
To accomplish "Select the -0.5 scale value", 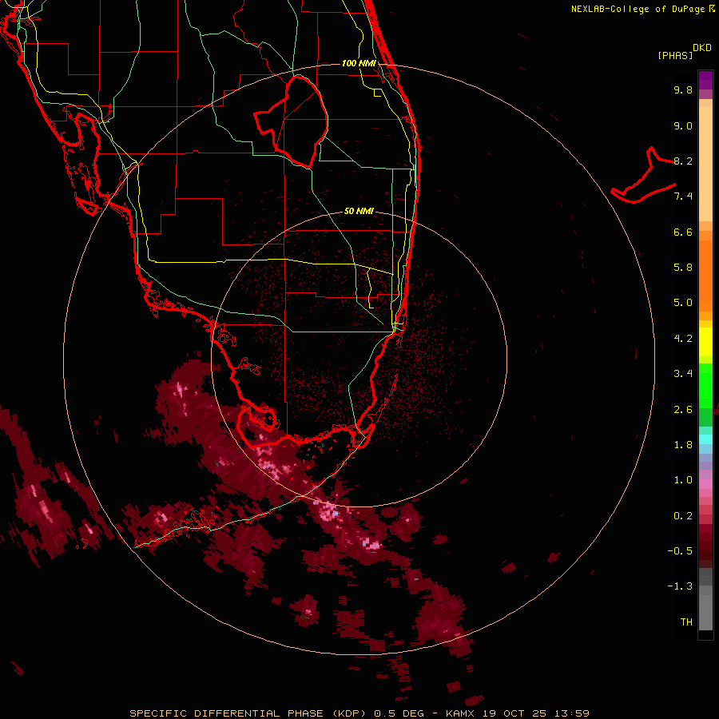I will click(x=680, y=551).
